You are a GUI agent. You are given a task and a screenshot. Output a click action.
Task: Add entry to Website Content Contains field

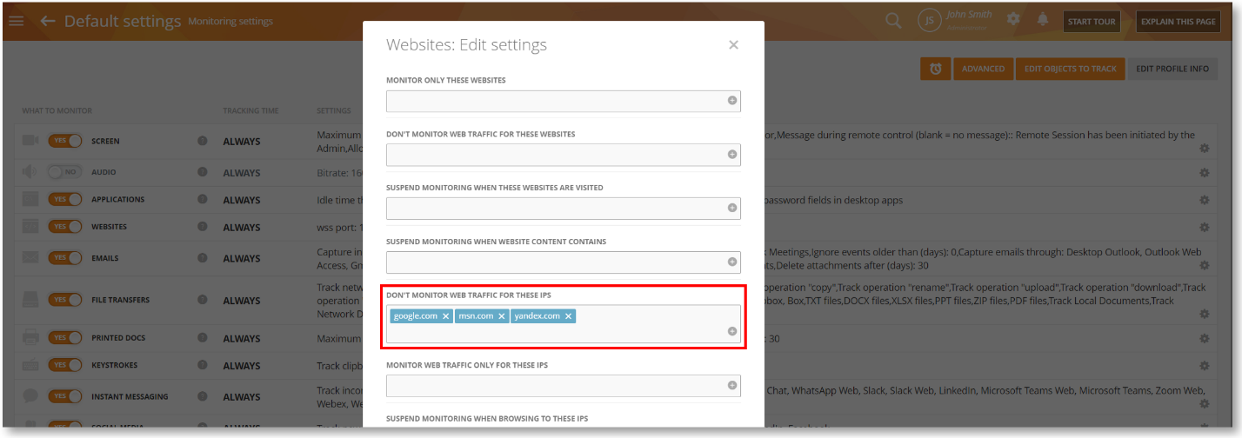[x=732, y=262]
